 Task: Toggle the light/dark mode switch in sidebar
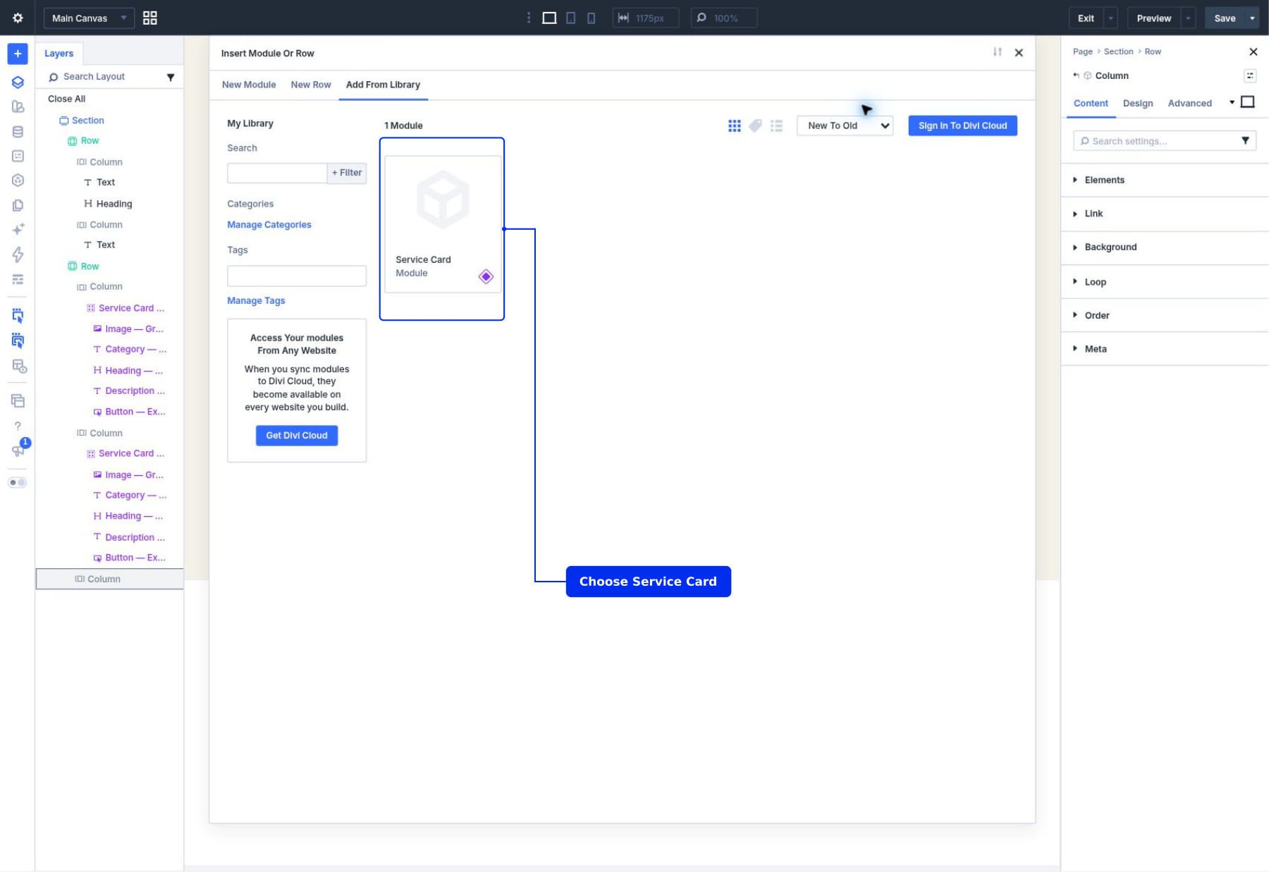tap(18, 482)
